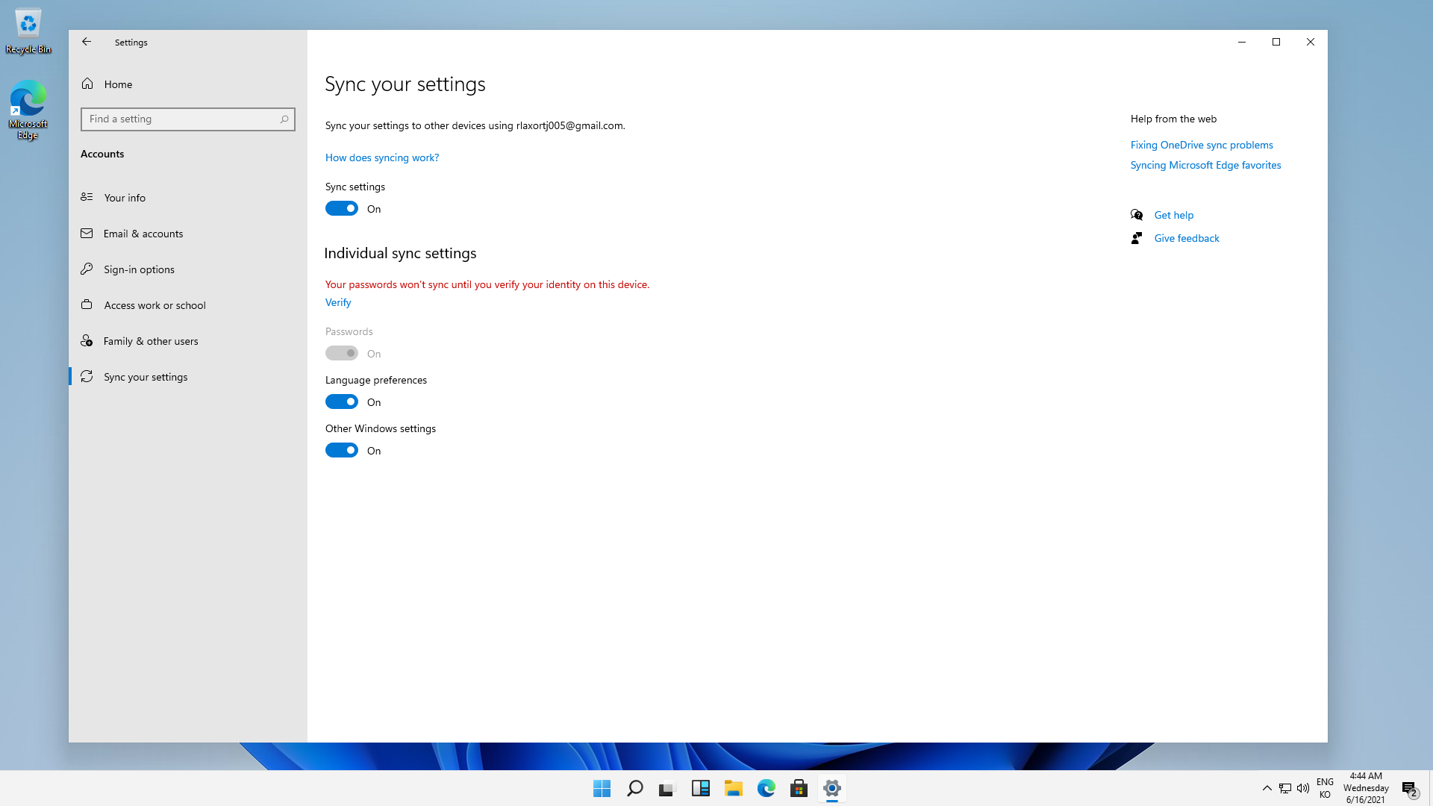1433x806 pixels.
Task: Click the Verify link
Action: [338, 302]
